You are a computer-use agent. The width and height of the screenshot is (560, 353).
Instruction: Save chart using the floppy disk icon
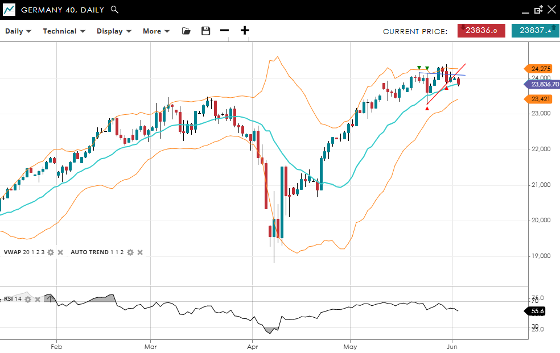206,31
